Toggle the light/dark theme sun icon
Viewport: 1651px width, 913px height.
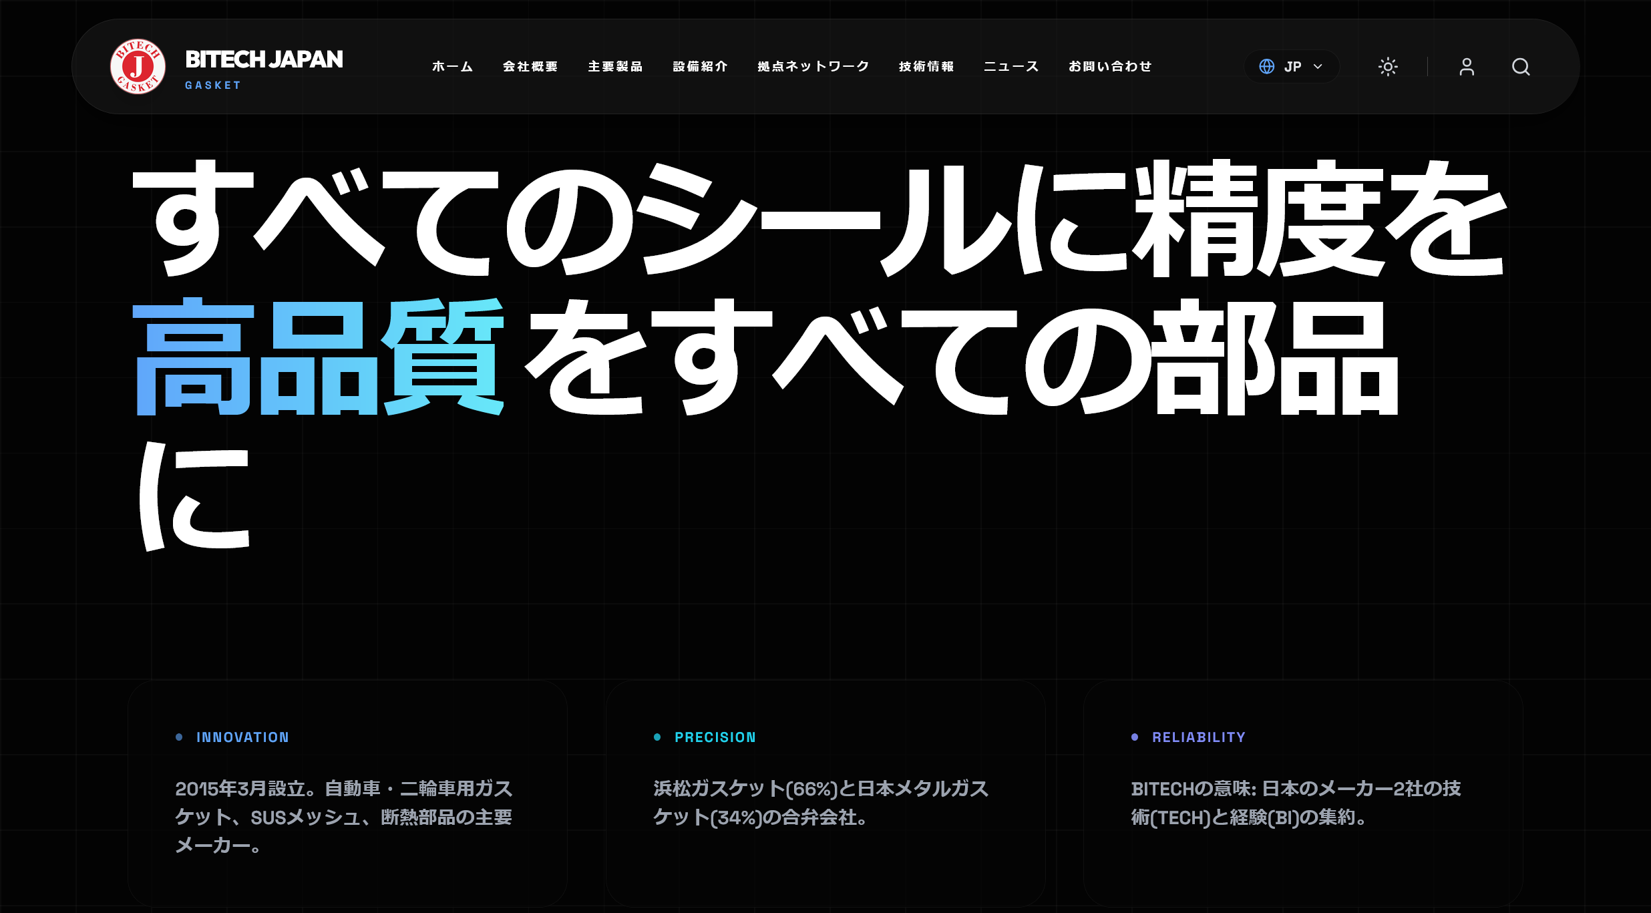tap(1388, 66)
